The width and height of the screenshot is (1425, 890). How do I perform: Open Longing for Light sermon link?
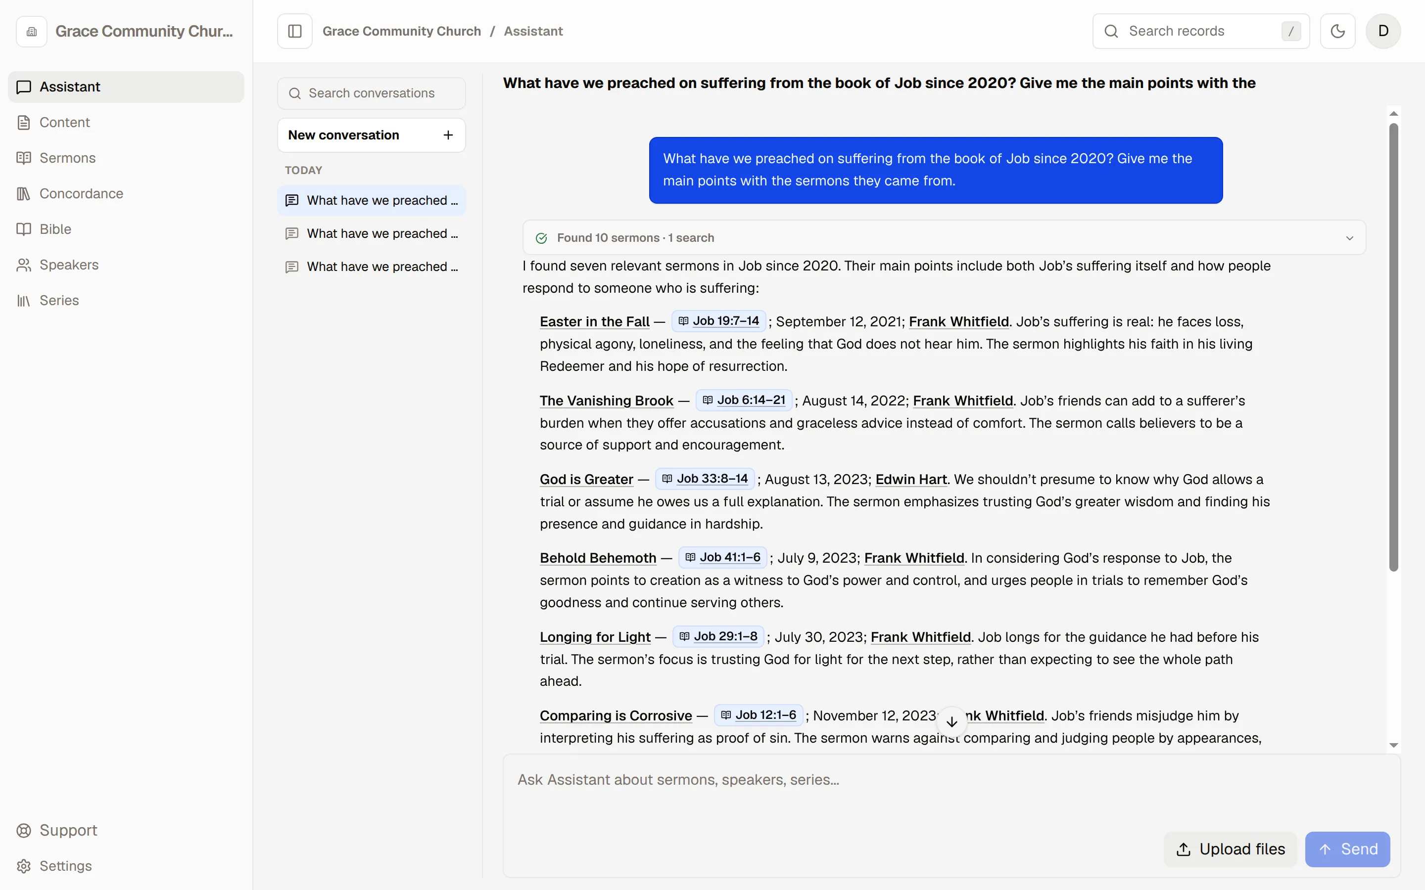click(595, 637)
